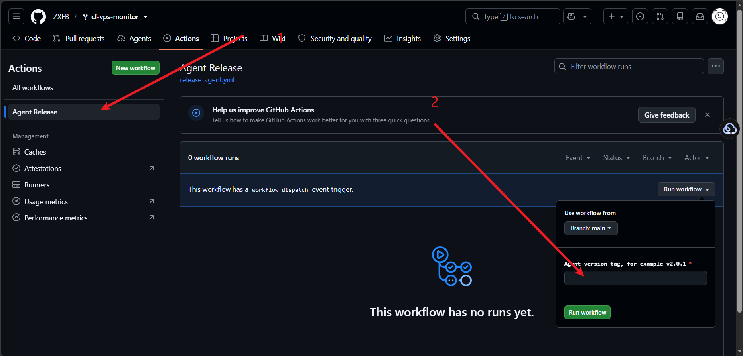This screenshot has width=743, height=356.
Task: Click the New workflow button
Action: click(136, 68)
